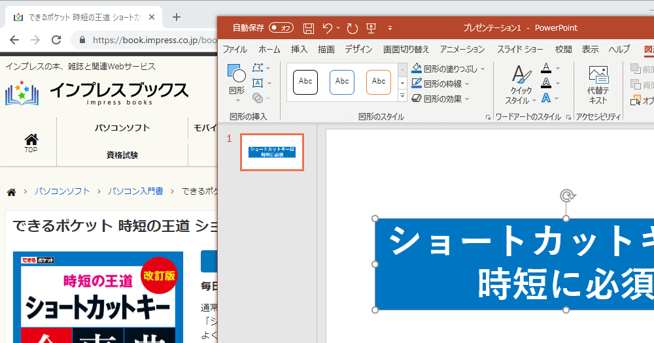Image resolution: width=654 pixels, height=343 pixels.
Task: Reload the page in Chrome
Action: tap(56, 40)
